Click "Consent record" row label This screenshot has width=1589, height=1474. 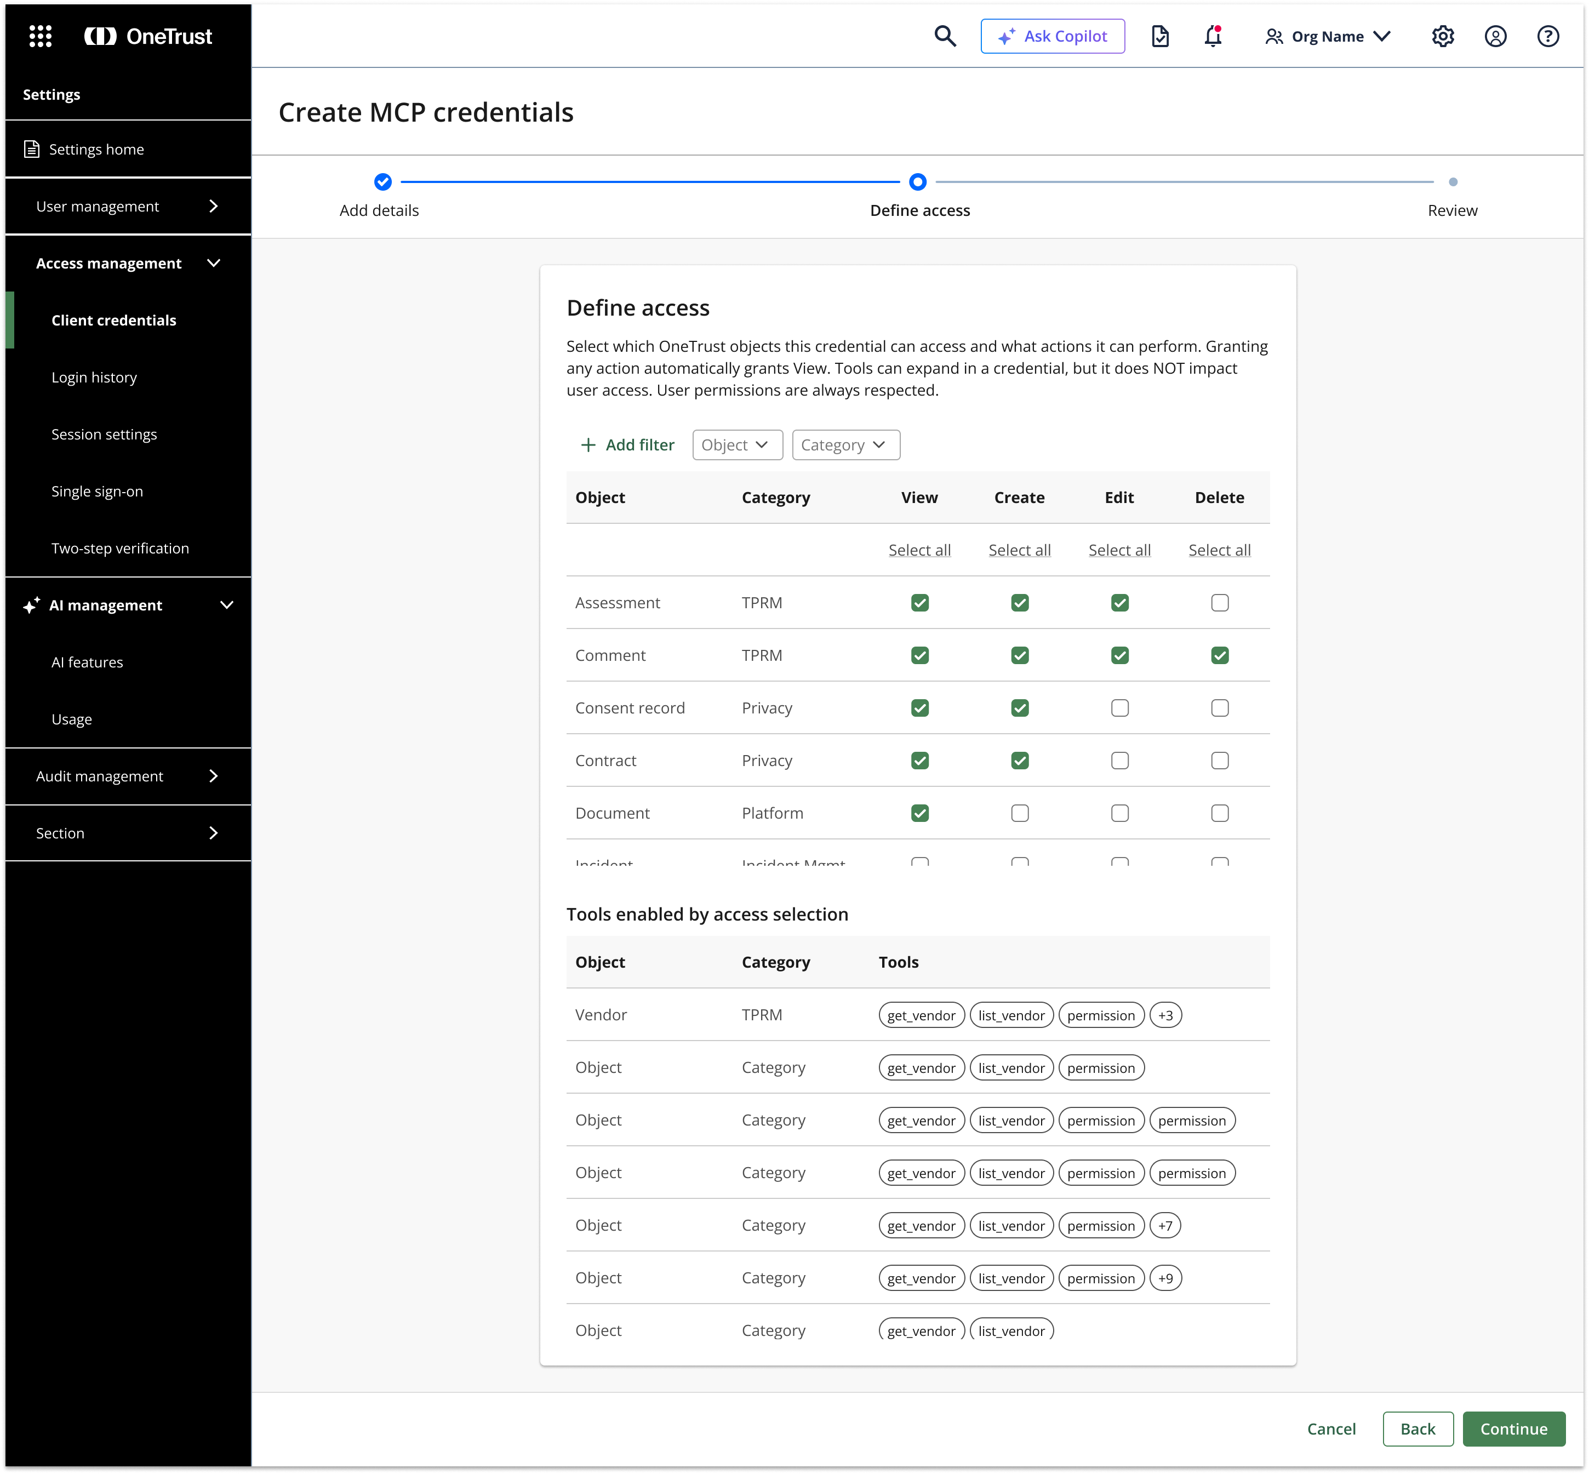(x=630, y=709)
